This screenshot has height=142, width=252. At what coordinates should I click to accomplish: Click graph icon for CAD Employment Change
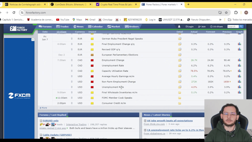coord(239,60)
